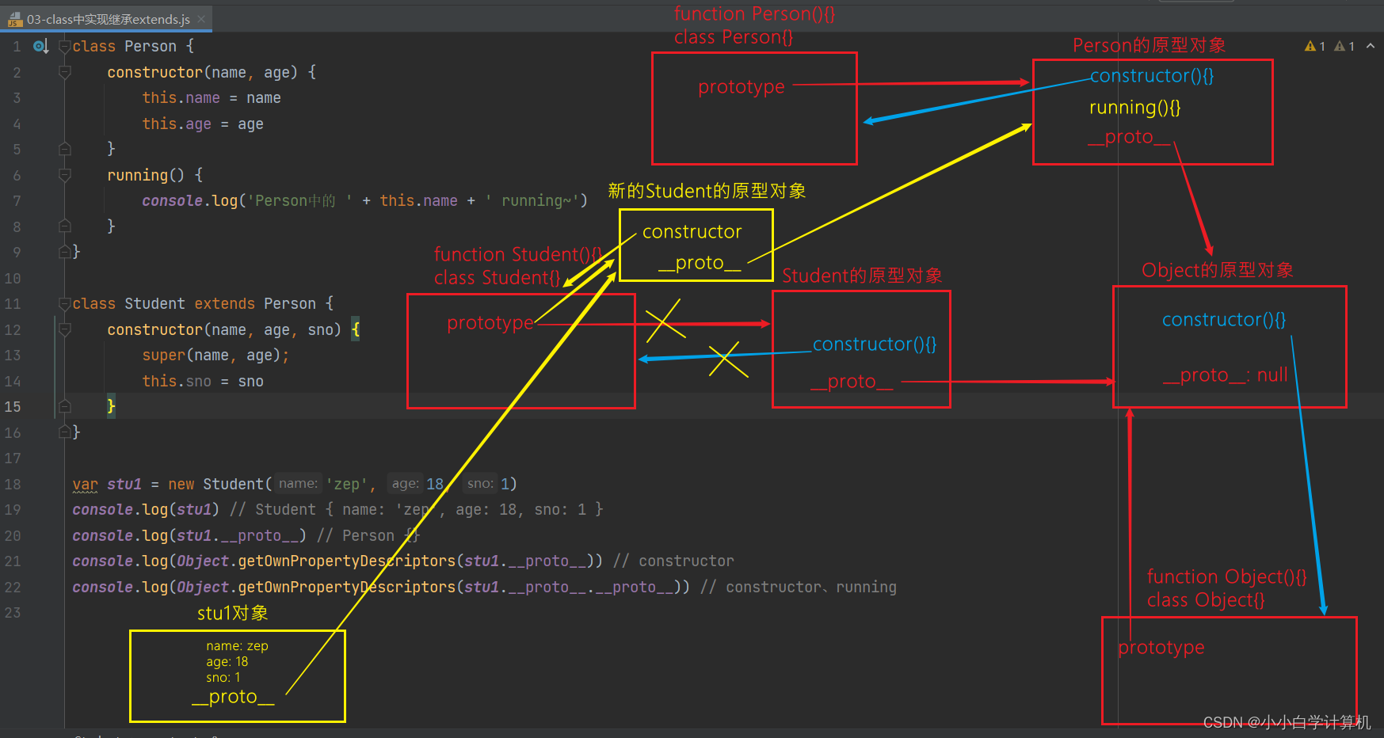Click 'constructor(name, age, sno)' on line 12

click(x=224, y=329)
